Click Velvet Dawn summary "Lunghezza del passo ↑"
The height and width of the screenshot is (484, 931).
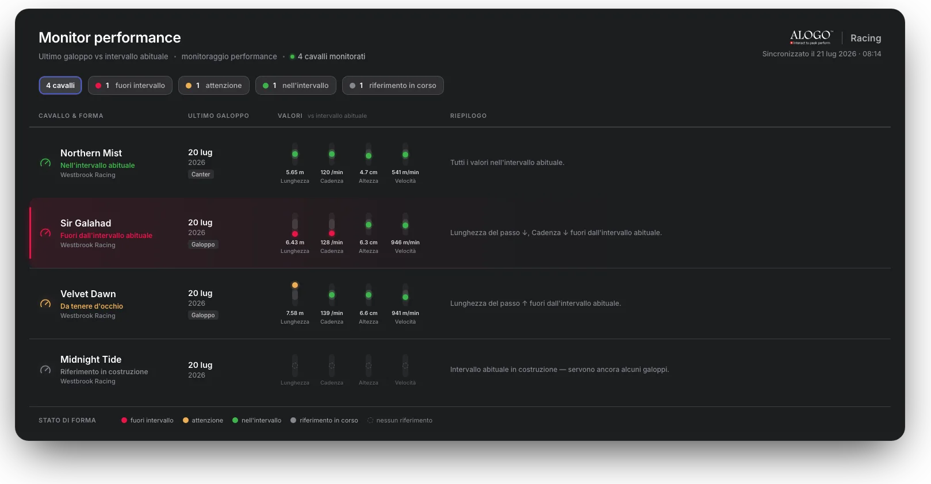coord(535,304)
